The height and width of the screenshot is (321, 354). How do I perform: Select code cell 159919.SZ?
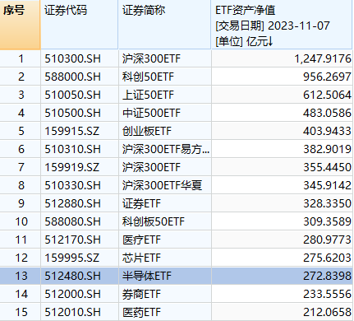click(x=80, y=167)
